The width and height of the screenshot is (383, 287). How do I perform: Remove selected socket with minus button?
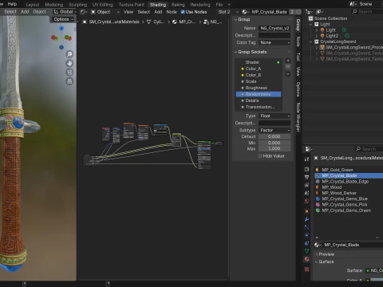coord(288,66)
